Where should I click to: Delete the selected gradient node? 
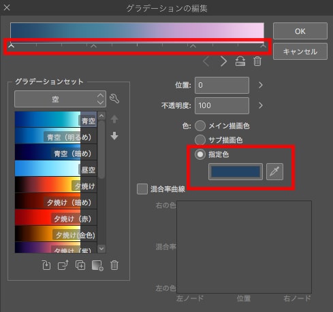tap(257, 61)
